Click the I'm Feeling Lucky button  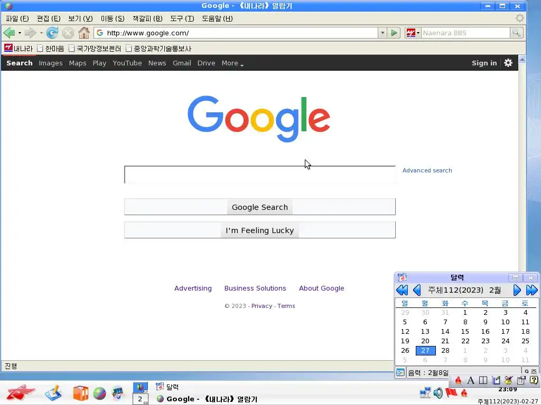[x=260, y=230]
